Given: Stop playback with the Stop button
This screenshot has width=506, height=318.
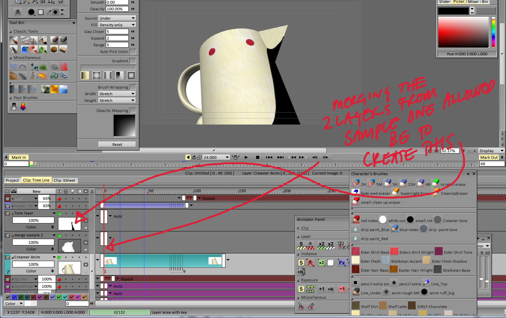Looking at the screenshot, I should [x=258, y=158].
